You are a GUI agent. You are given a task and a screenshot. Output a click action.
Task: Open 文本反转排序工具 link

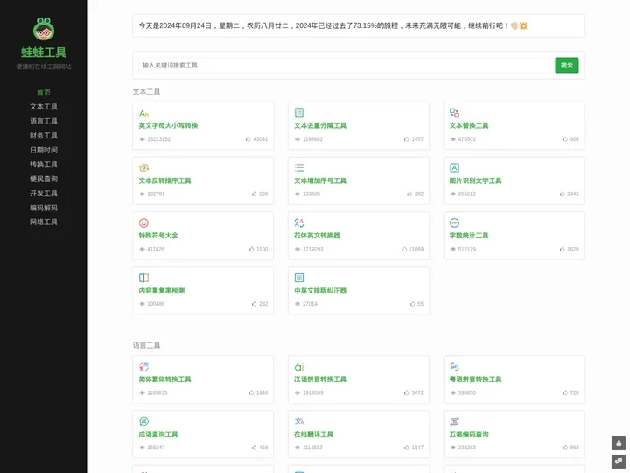(x=164, y=180)
